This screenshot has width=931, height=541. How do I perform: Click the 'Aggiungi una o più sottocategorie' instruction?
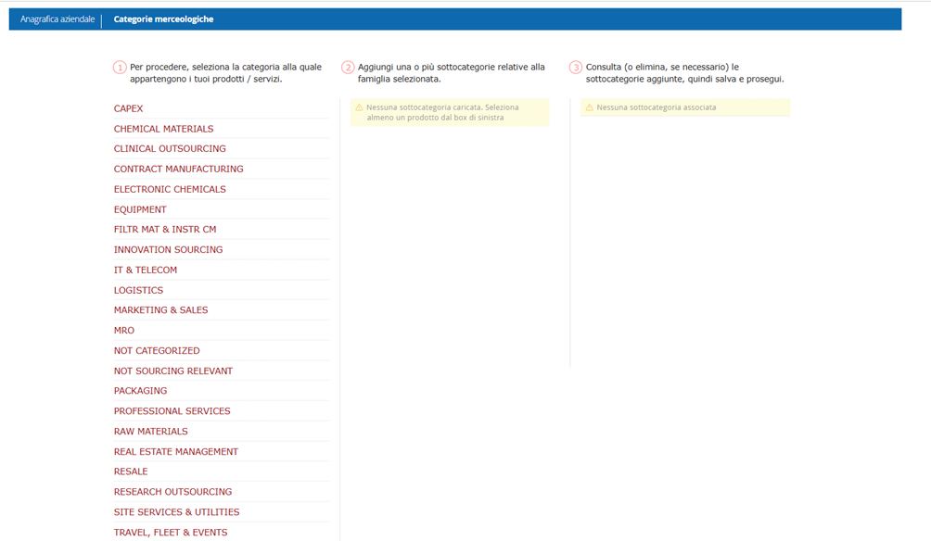click(452, 73)
